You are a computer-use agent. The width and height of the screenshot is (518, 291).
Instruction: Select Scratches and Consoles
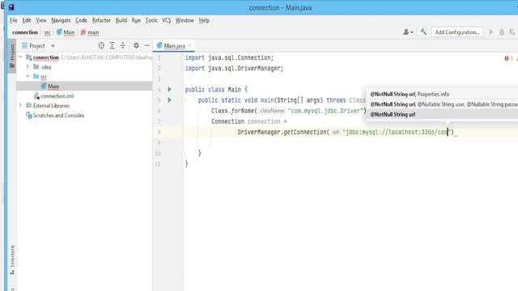coord(84,116)
